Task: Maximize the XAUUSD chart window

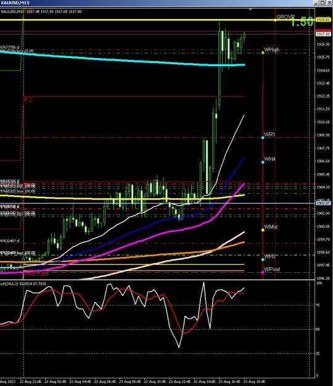Action: 322,2
